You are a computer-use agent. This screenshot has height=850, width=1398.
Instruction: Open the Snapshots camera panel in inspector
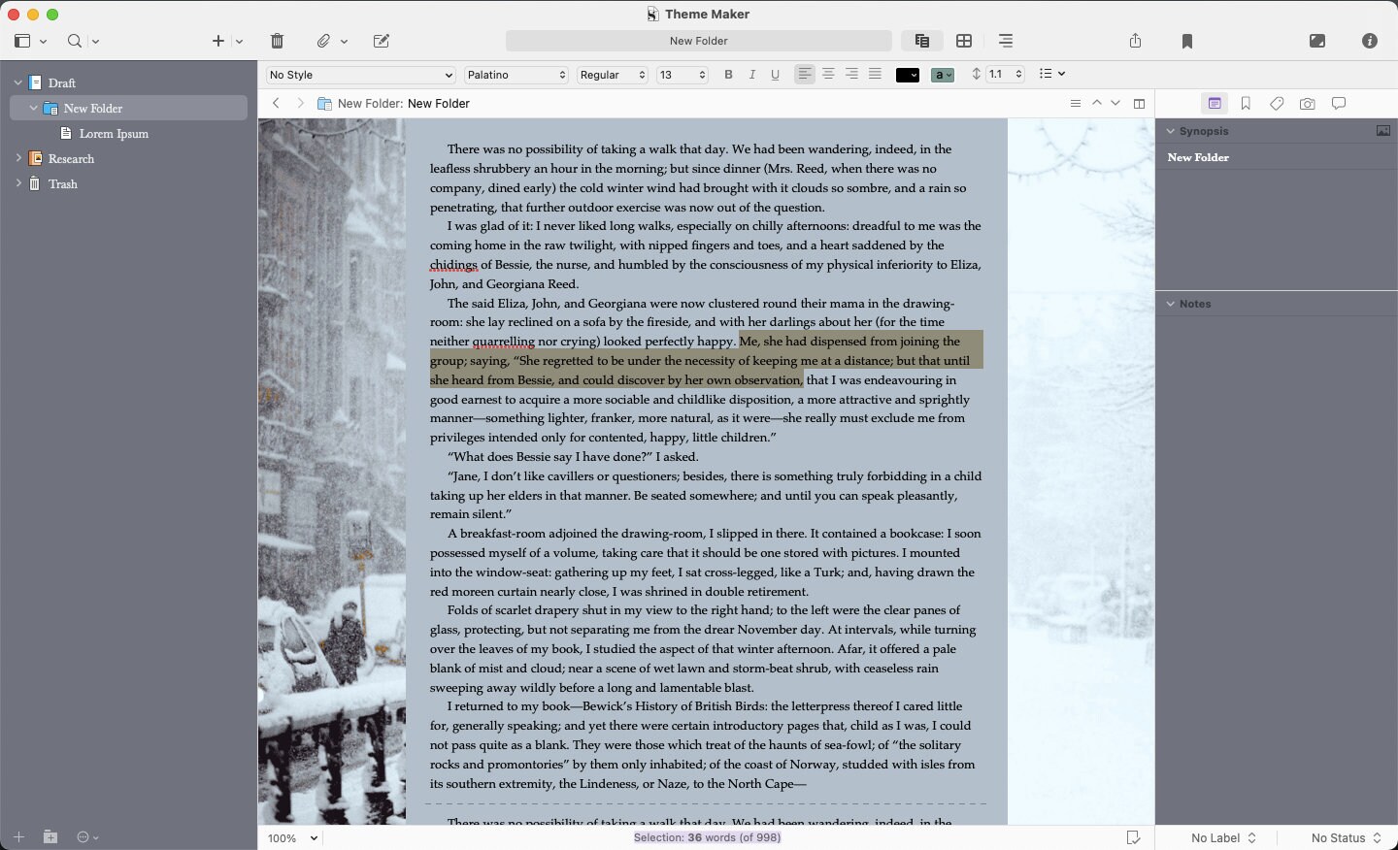1308,104
